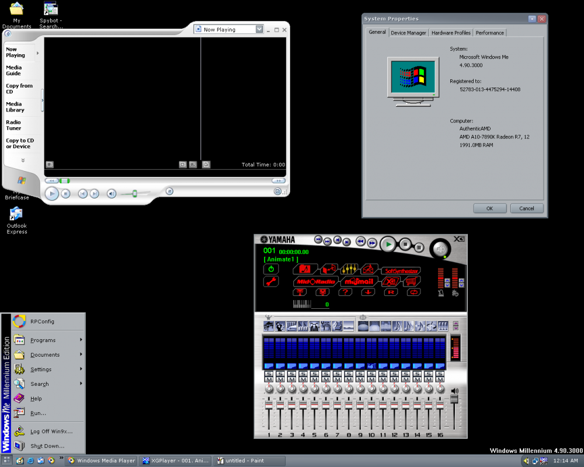Solo channel 1 with its S button
The height and width of the screenshot is (467, 584).
point(269,374)
